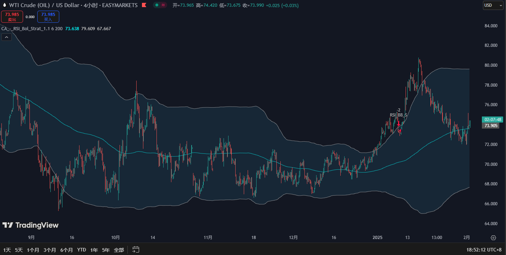Image resolution: width=506 pixels, height=255 pixels.
Task: Select the 3个月 time range
Action: pos(50,250)
